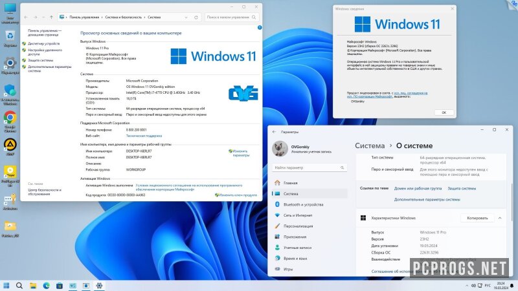The image size is (518, 291).
Task: Open Центр безопасности и обслуживания link
Action: (x=44, y=192)
